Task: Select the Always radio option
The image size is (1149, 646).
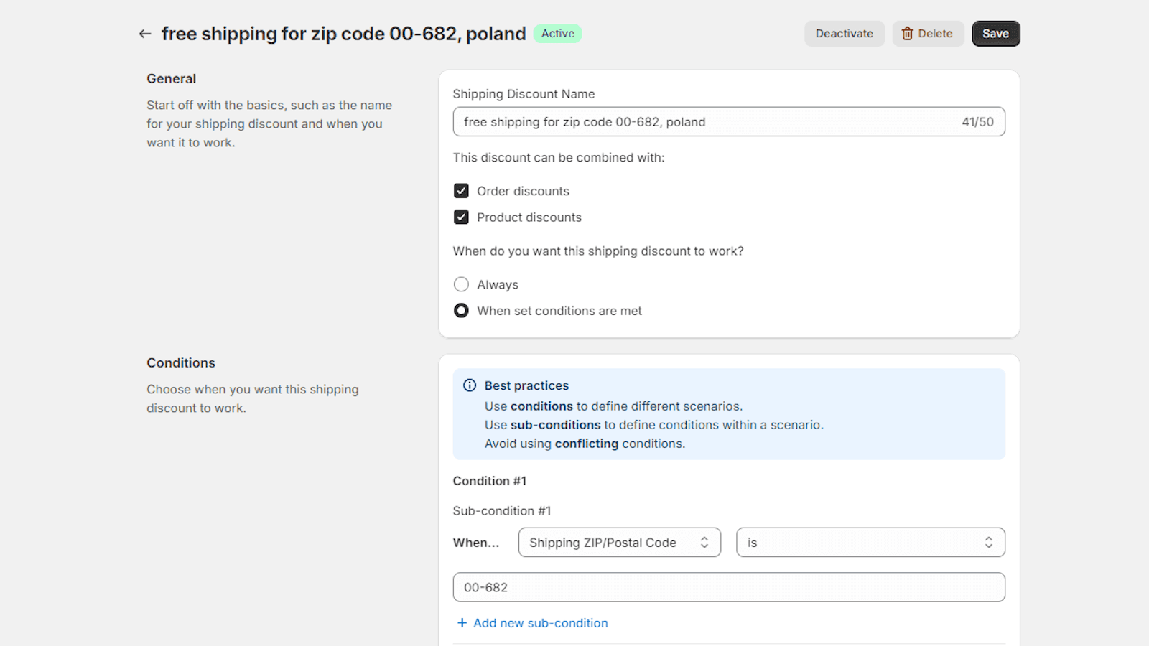Action: [461, 284]
